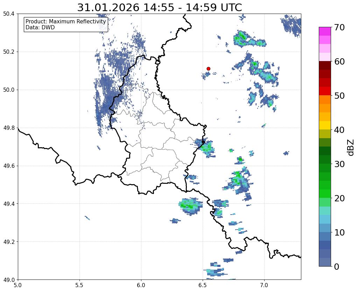This screenshot has height=291, width=358.
Task: Click longitude axis label 6.0
Action: [141, 285]
